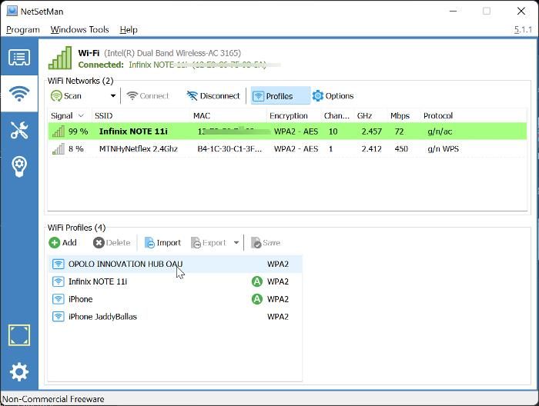Click the Delete profile button
This screenshot has height=406, width=539.
tap(112, 243)
